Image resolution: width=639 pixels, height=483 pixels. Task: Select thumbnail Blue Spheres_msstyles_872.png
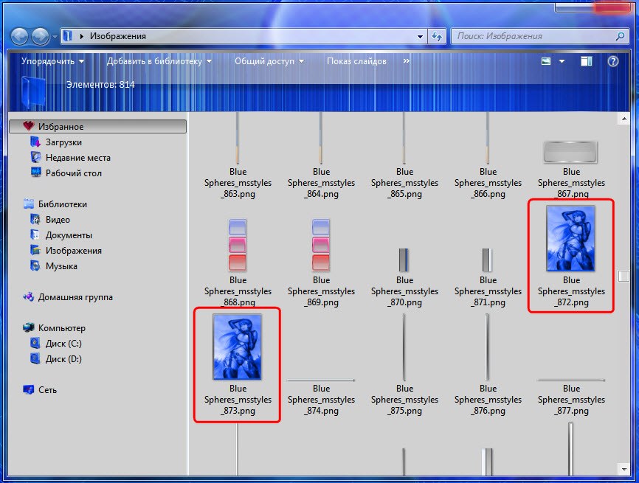[x=570, y=239]
